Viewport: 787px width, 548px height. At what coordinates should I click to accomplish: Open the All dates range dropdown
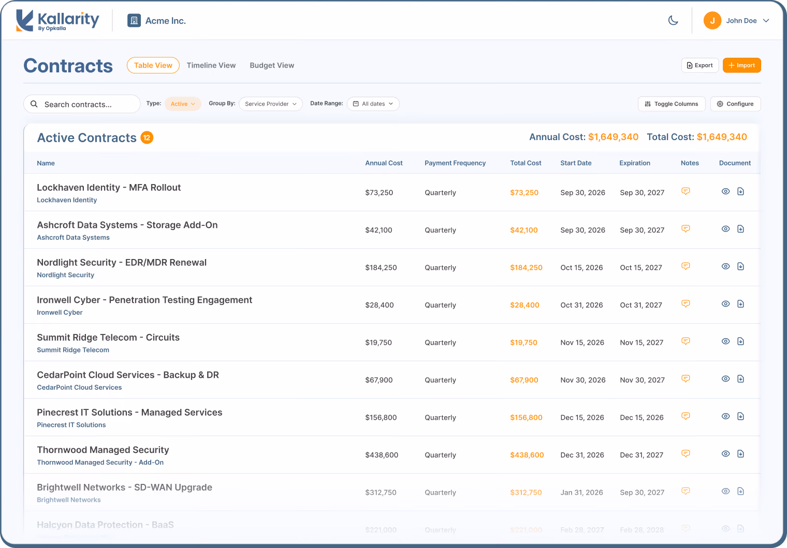point(373,104)
